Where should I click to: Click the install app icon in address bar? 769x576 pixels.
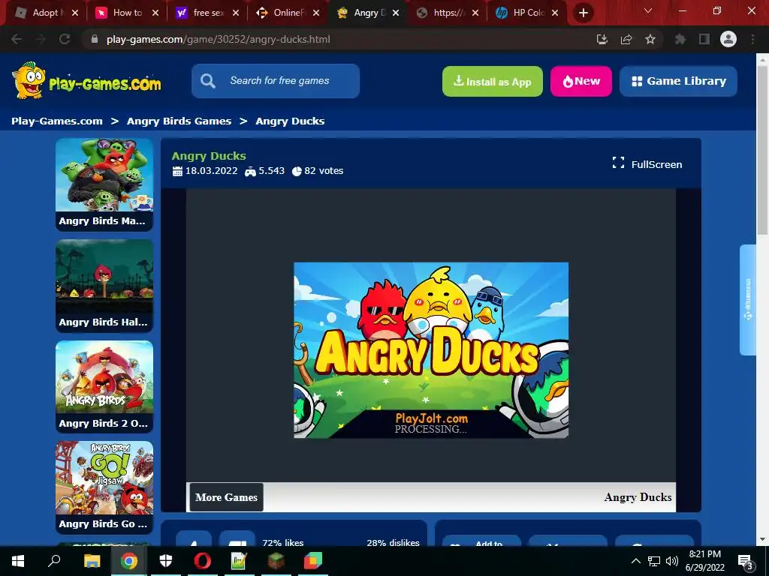pyautogui.click(x=602, y=39)
